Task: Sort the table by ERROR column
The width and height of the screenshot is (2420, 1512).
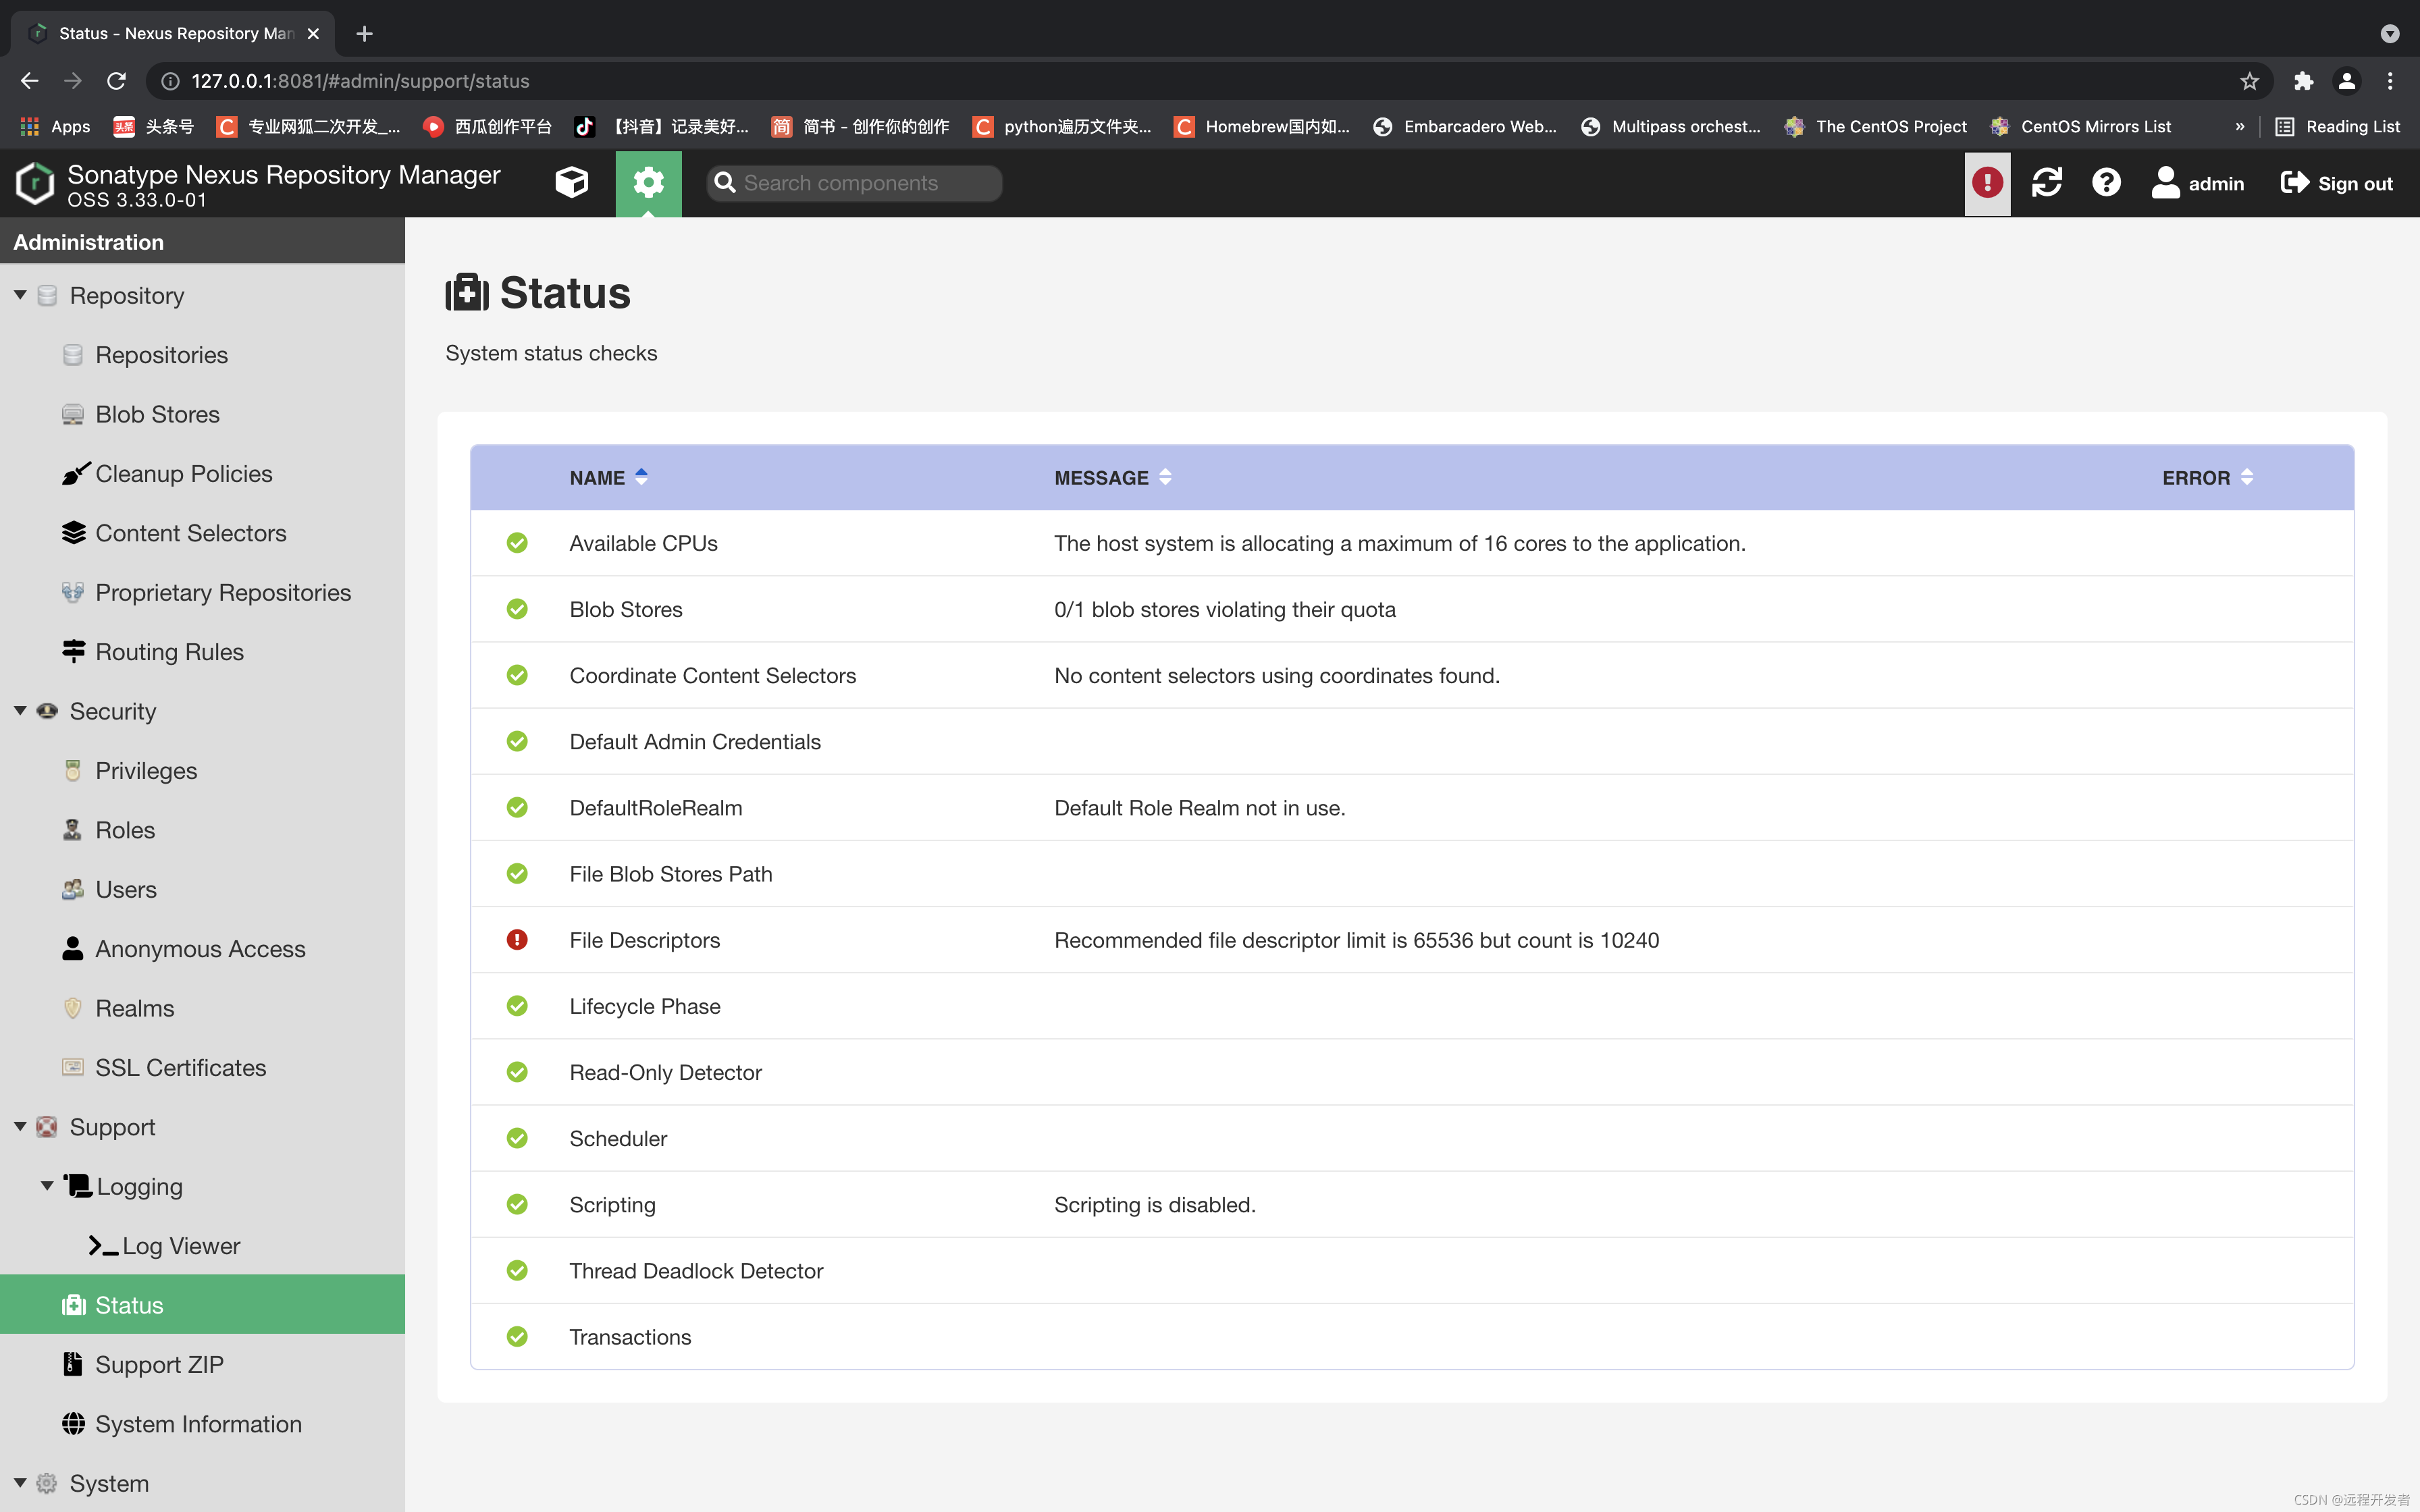Action: 2207,478
